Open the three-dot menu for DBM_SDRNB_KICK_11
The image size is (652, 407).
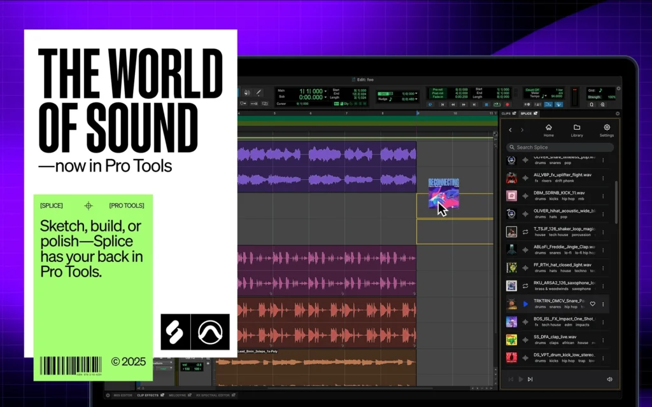pos(603,196)
